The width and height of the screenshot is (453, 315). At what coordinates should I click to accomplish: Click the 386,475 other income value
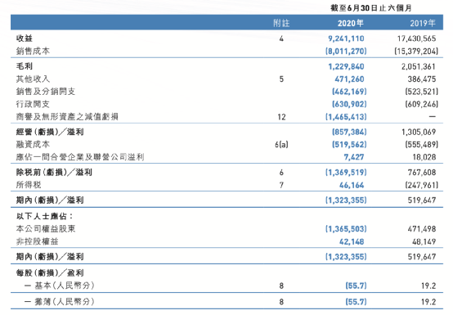(x=422, y=79)
